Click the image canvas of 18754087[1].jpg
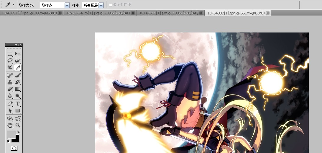322x153 pixels. tap(202, 93)
